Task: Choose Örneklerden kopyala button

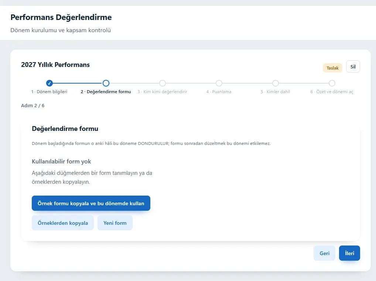Action: click(63, 223)
